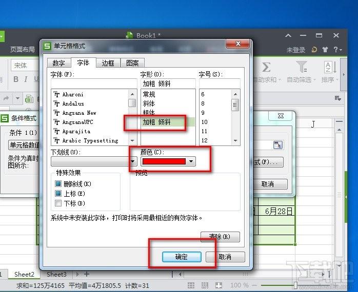Click the Format (F) button behind dialog

(x=269, y=162)
